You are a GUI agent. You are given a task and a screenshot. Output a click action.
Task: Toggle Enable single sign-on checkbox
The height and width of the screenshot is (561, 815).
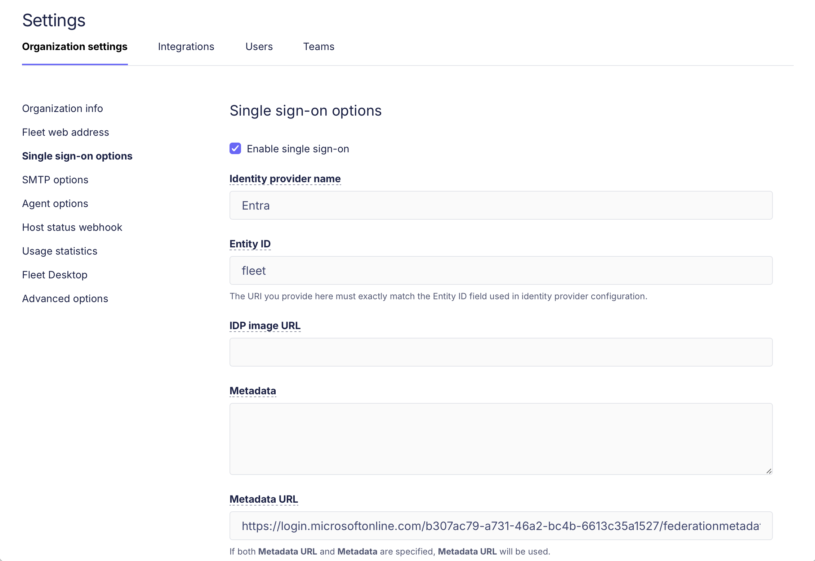click(x=235, y=148)
